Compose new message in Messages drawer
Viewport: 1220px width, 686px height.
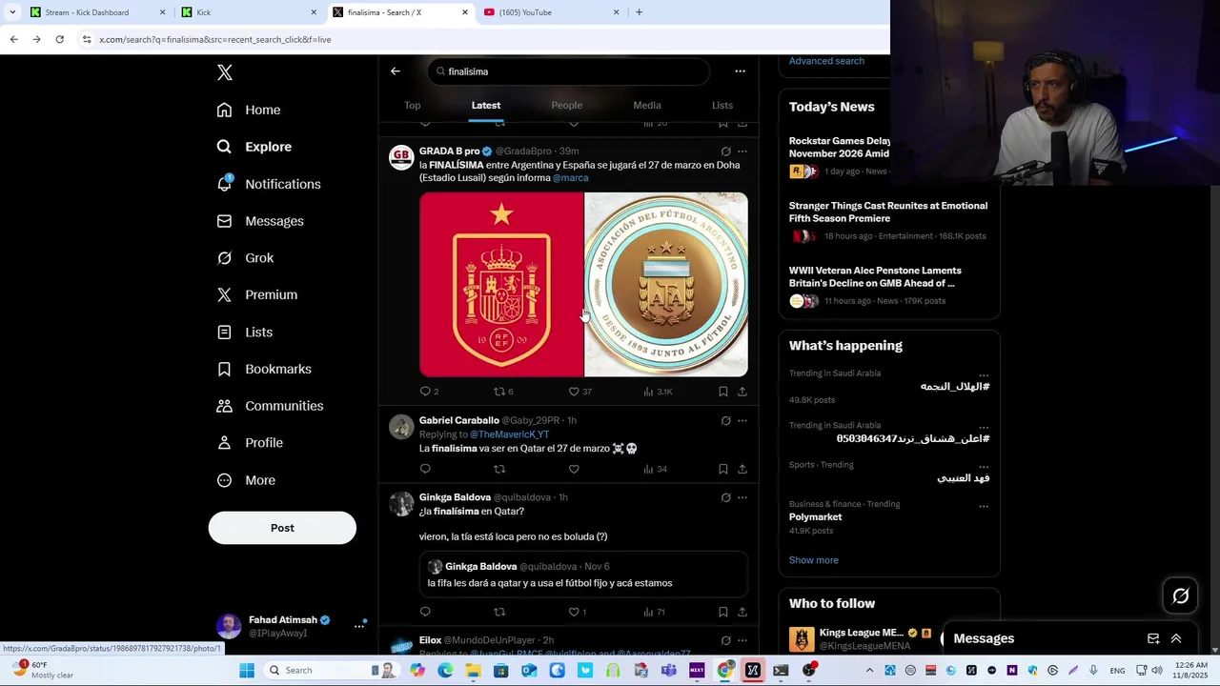click(1153, 638)
